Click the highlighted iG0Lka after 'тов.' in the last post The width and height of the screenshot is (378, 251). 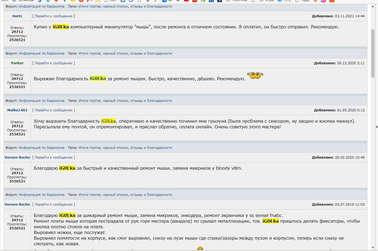tap(271, 221)
